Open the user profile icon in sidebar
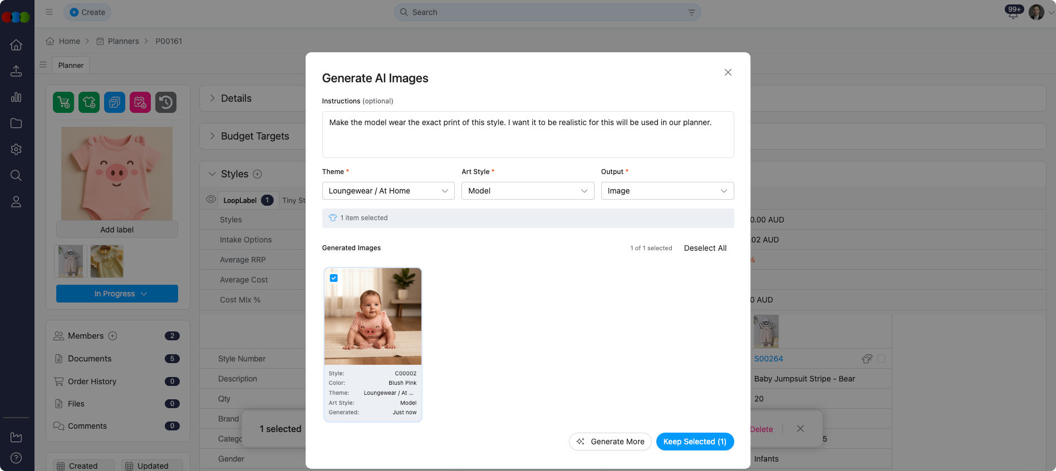Image resolution: width=1056 pixels, height=471 pixels. click(x=16, y=202)
